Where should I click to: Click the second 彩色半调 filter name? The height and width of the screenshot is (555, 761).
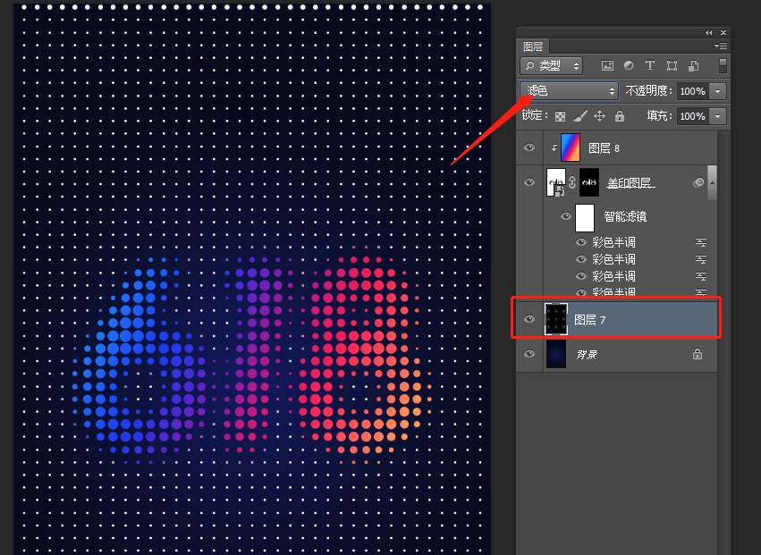(613, 259)
